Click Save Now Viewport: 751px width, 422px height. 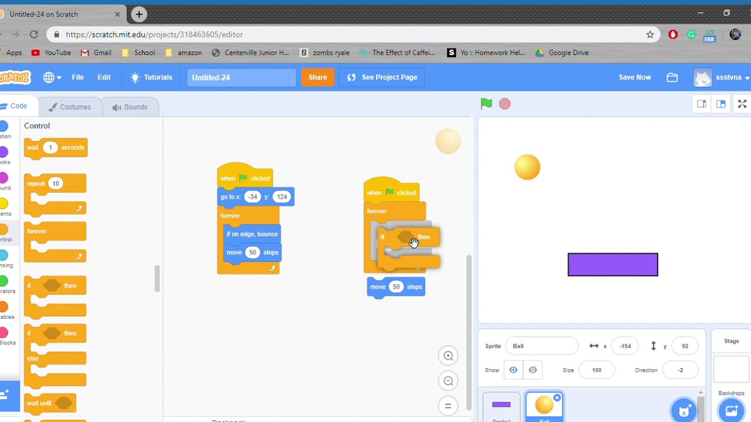point(635,77)
